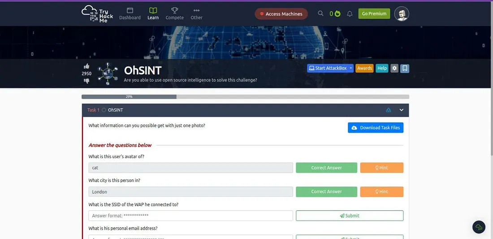
Task: Open the Dashboard menu
Action: click(130, 14)
